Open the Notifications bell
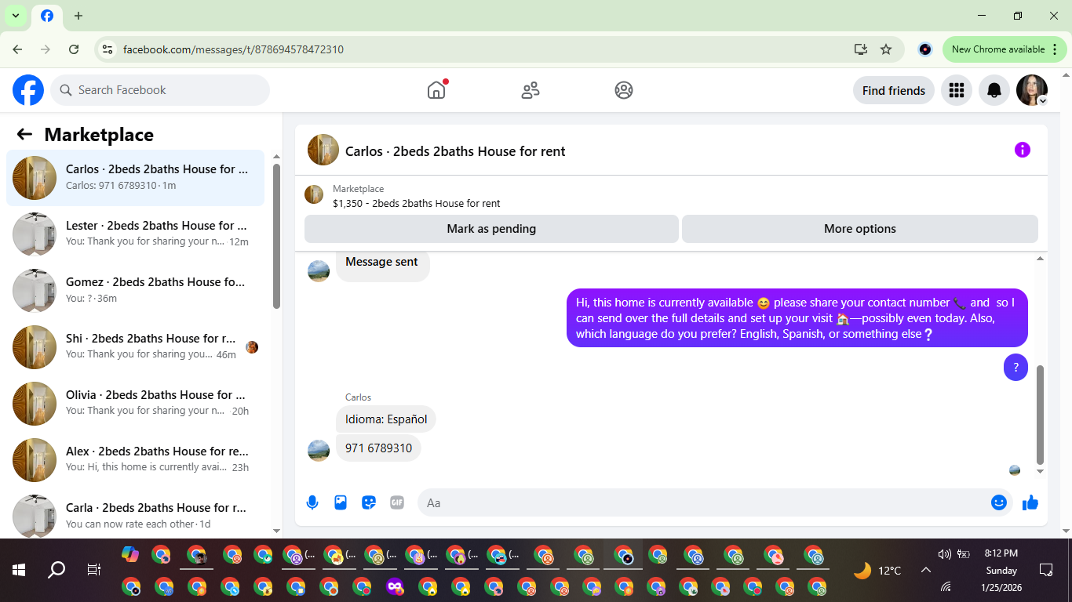1072x602 pixels. (994, 90)
